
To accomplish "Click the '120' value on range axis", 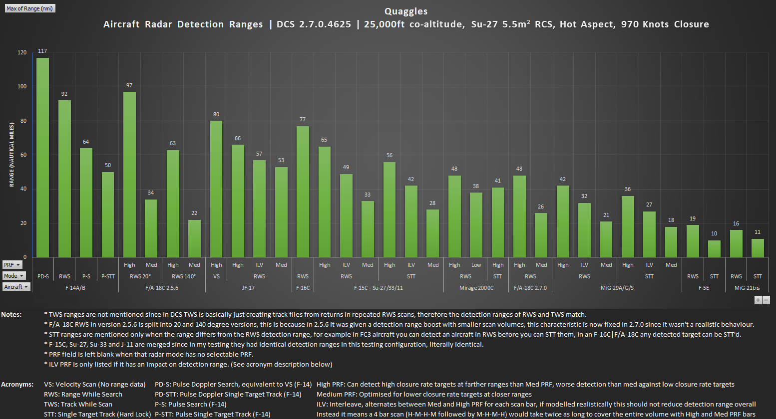I will tap(22, 52).
